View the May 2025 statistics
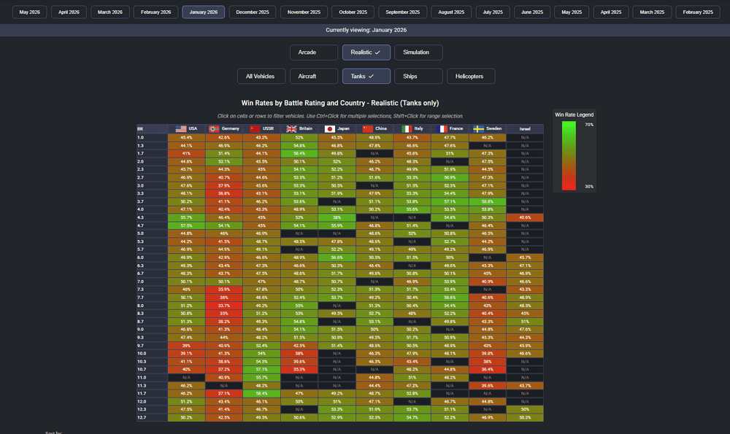 572,12
